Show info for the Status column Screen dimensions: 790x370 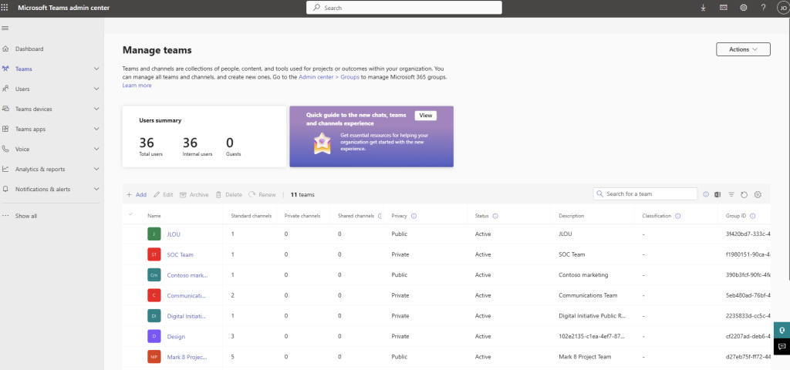tap(495, 216)
